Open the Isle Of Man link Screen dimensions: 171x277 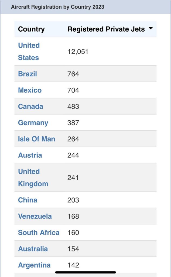click(x=36, y=139)
